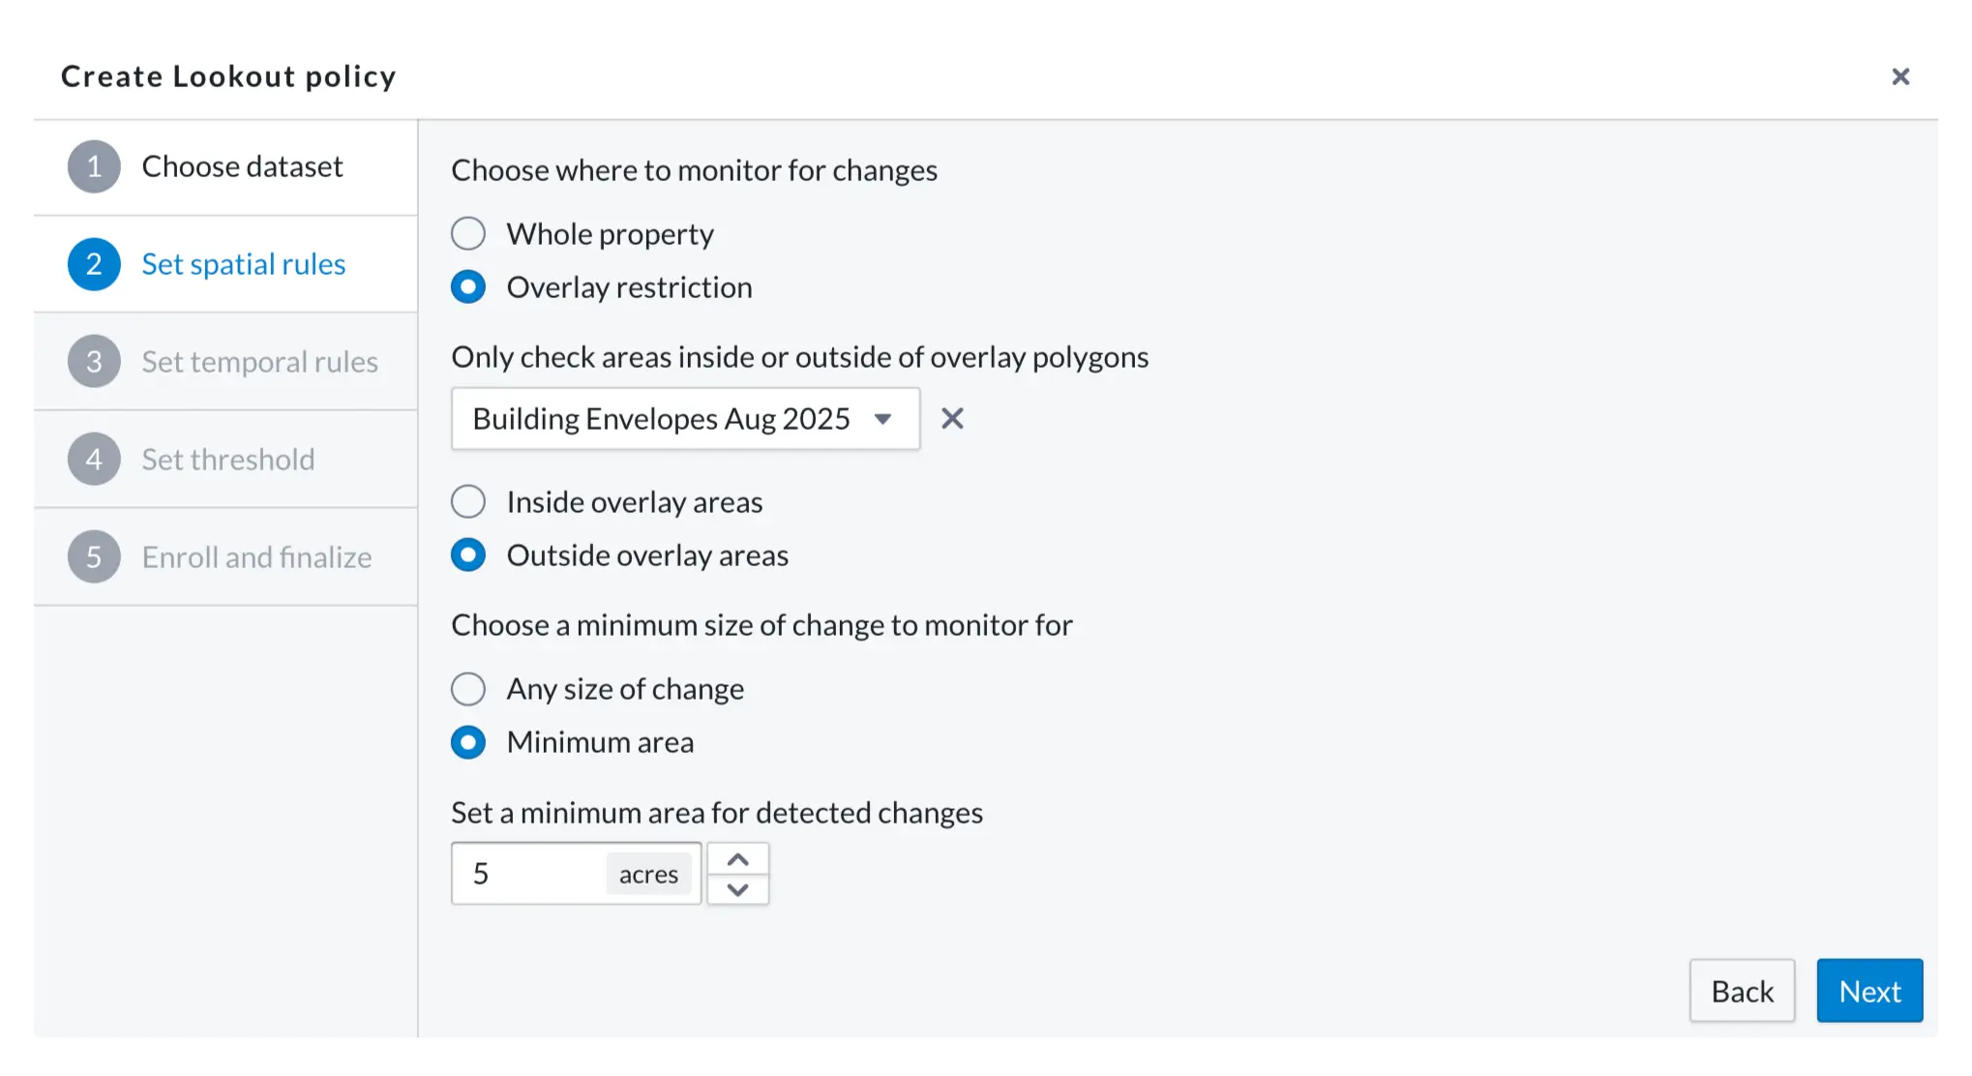Click the step 4 circle icon
1972x1076 pixels.
click(94, 459)
